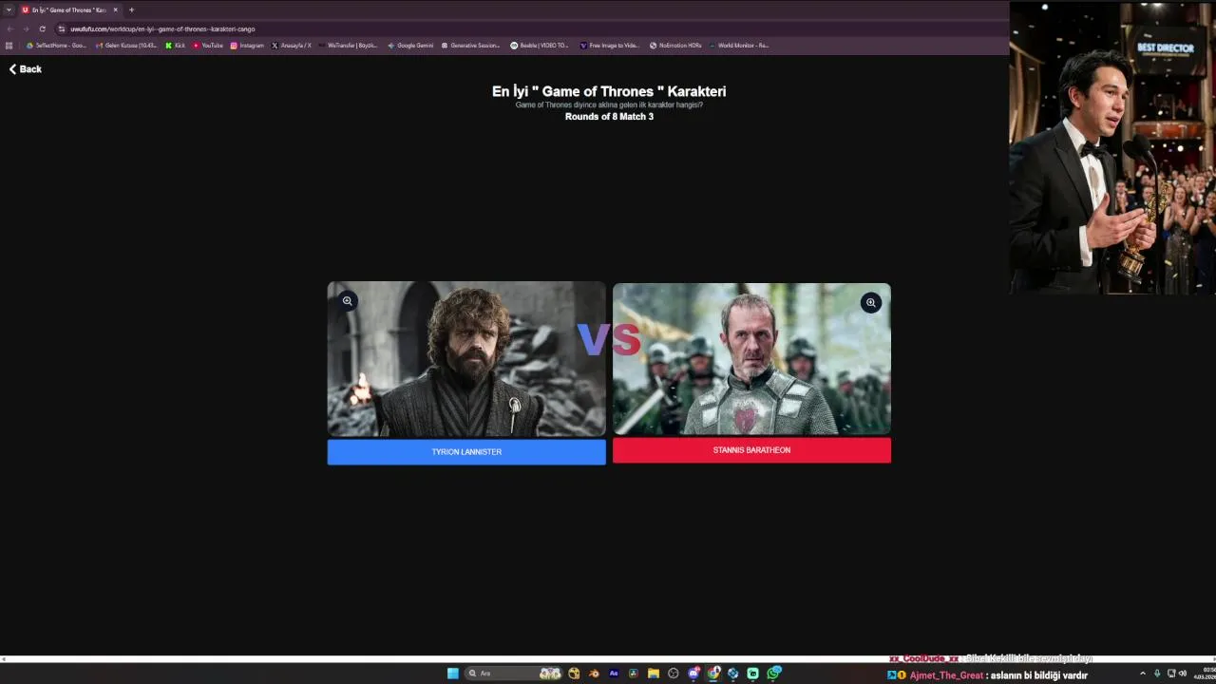1216x684 pixels.
Task: Open Discord from the taskbar
Action: click(x=693, y=674)
